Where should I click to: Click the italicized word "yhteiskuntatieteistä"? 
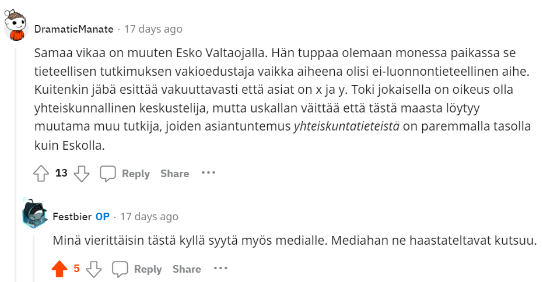tap(346, 127)
